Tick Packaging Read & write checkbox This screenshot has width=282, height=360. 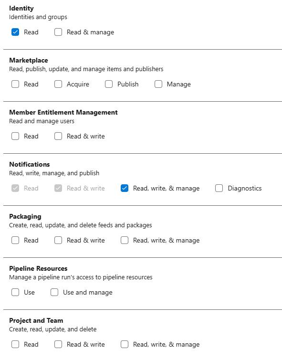pos(58,240)
